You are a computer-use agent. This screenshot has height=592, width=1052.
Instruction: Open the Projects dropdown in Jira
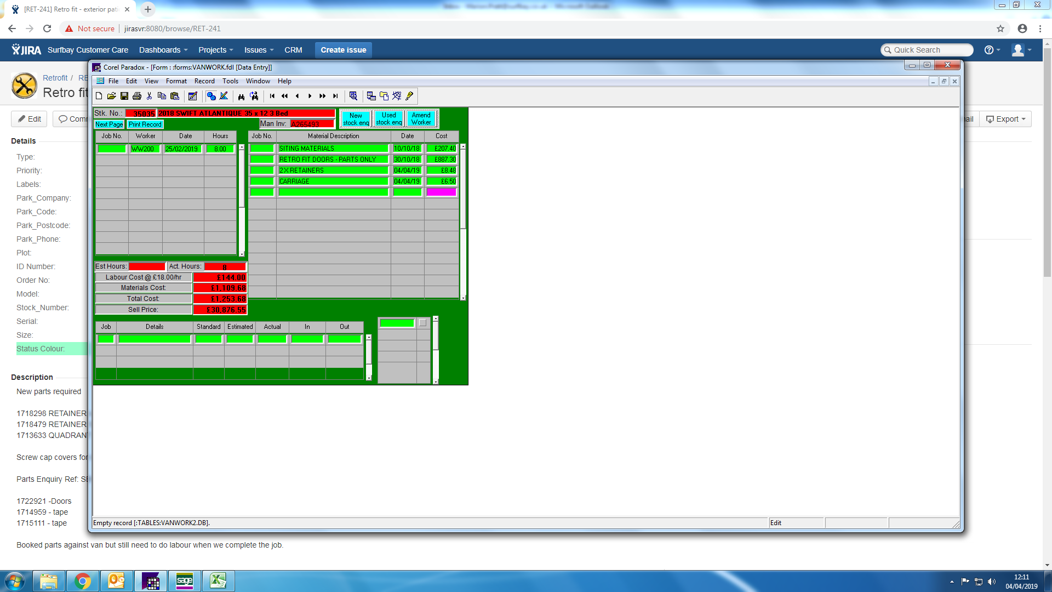[215, 50]
